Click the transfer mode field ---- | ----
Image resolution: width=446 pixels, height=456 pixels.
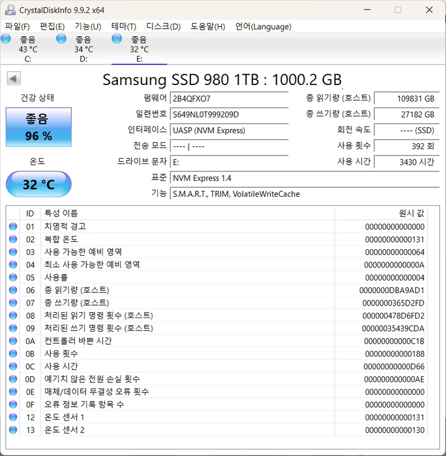(x=230, y=146)
